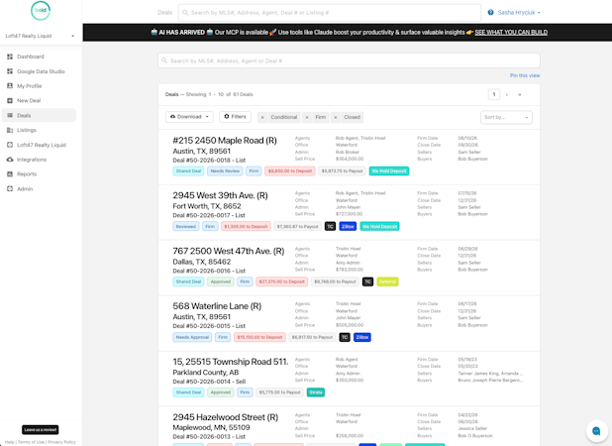Click Needs Approval tag on Waterline Lane deal
612x446 pixels.
coord(192,337)
